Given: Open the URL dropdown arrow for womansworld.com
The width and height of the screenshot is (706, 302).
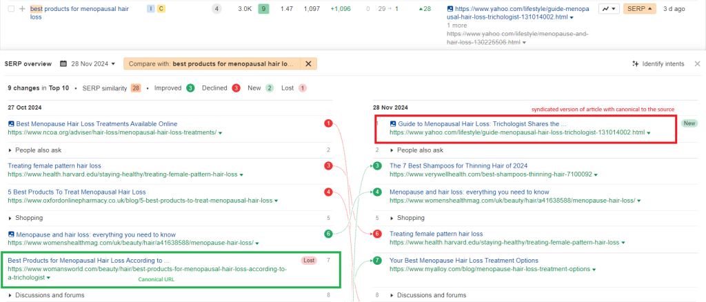Looking at the screenshot, I should pyautogui.click(x=49, y=278).
